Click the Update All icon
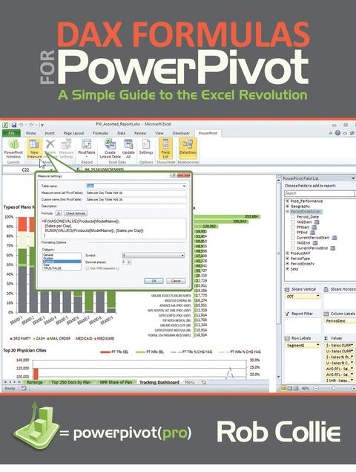 (128, 149)
